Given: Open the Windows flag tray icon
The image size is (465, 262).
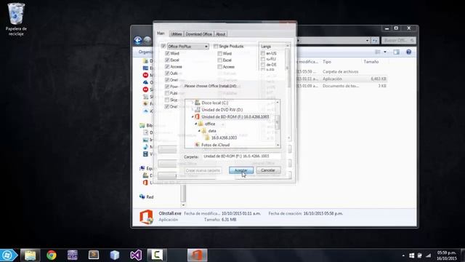Looking at the screenshot, I should [412, 255].
